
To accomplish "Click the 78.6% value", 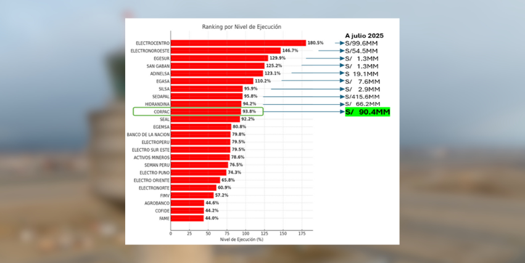I will (x=238, y=157).
